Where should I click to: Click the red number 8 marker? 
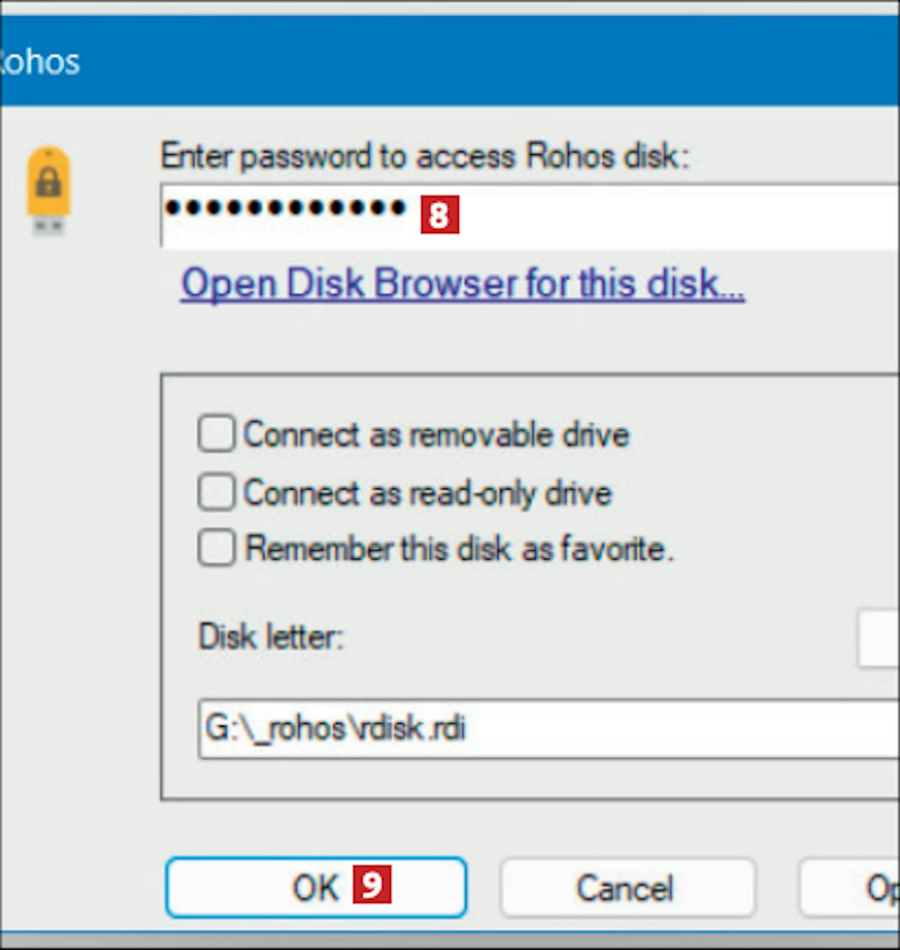tap(439, 215)
